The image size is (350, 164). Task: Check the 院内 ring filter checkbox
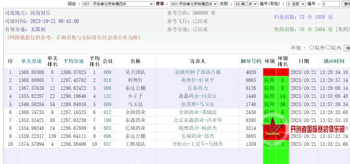click(x=328, y=48)
